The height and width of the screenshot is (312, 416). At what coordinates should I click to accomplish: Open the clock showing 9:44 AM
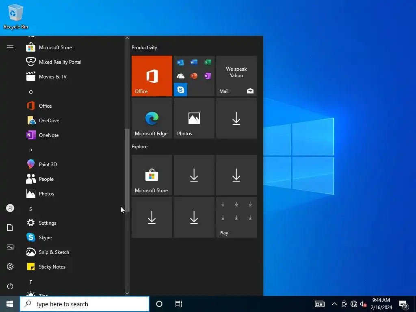pyautogui.click(x=381, y=304)
